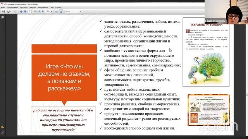Click the 112% zoom value box
The image size is (248, 139).
[48, 11]
